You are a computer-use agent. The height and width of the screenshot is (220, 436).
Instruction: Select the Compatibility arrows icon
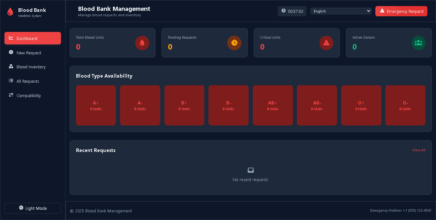(x=11, y=95)
